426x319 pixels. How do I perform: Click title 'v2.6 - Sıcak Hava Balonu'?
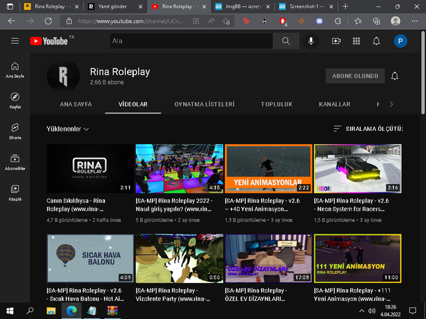pyautogui.click(x=85, y=294)
